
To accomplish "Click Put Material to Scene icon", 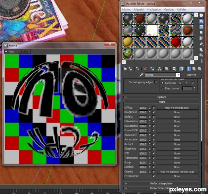I will pyautogui.click(x=131, y=69).
